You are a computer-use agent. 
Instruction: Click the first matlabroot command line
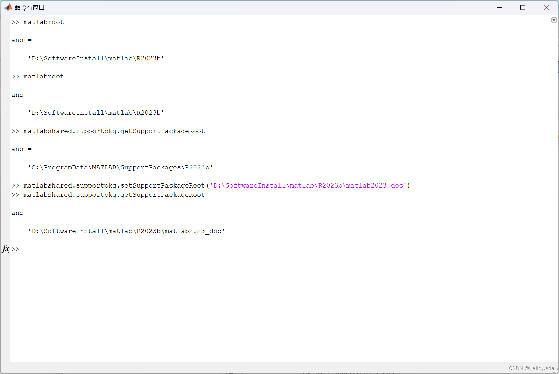[x=37, y=22]
